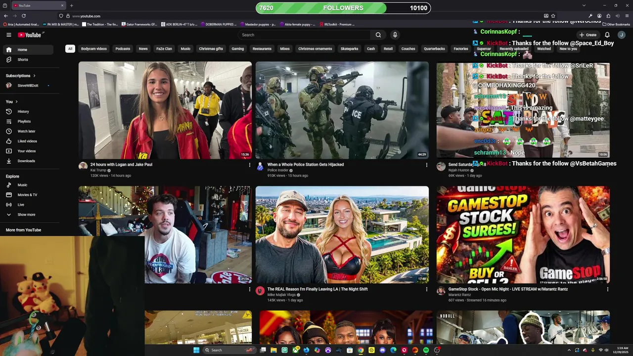Click the Create button
Viewport: 633px width, 356px height.
tap(588, 35)
